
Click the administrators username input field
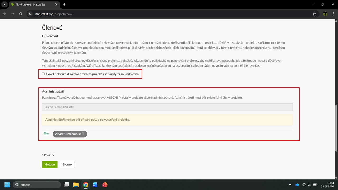coord(167,107)
